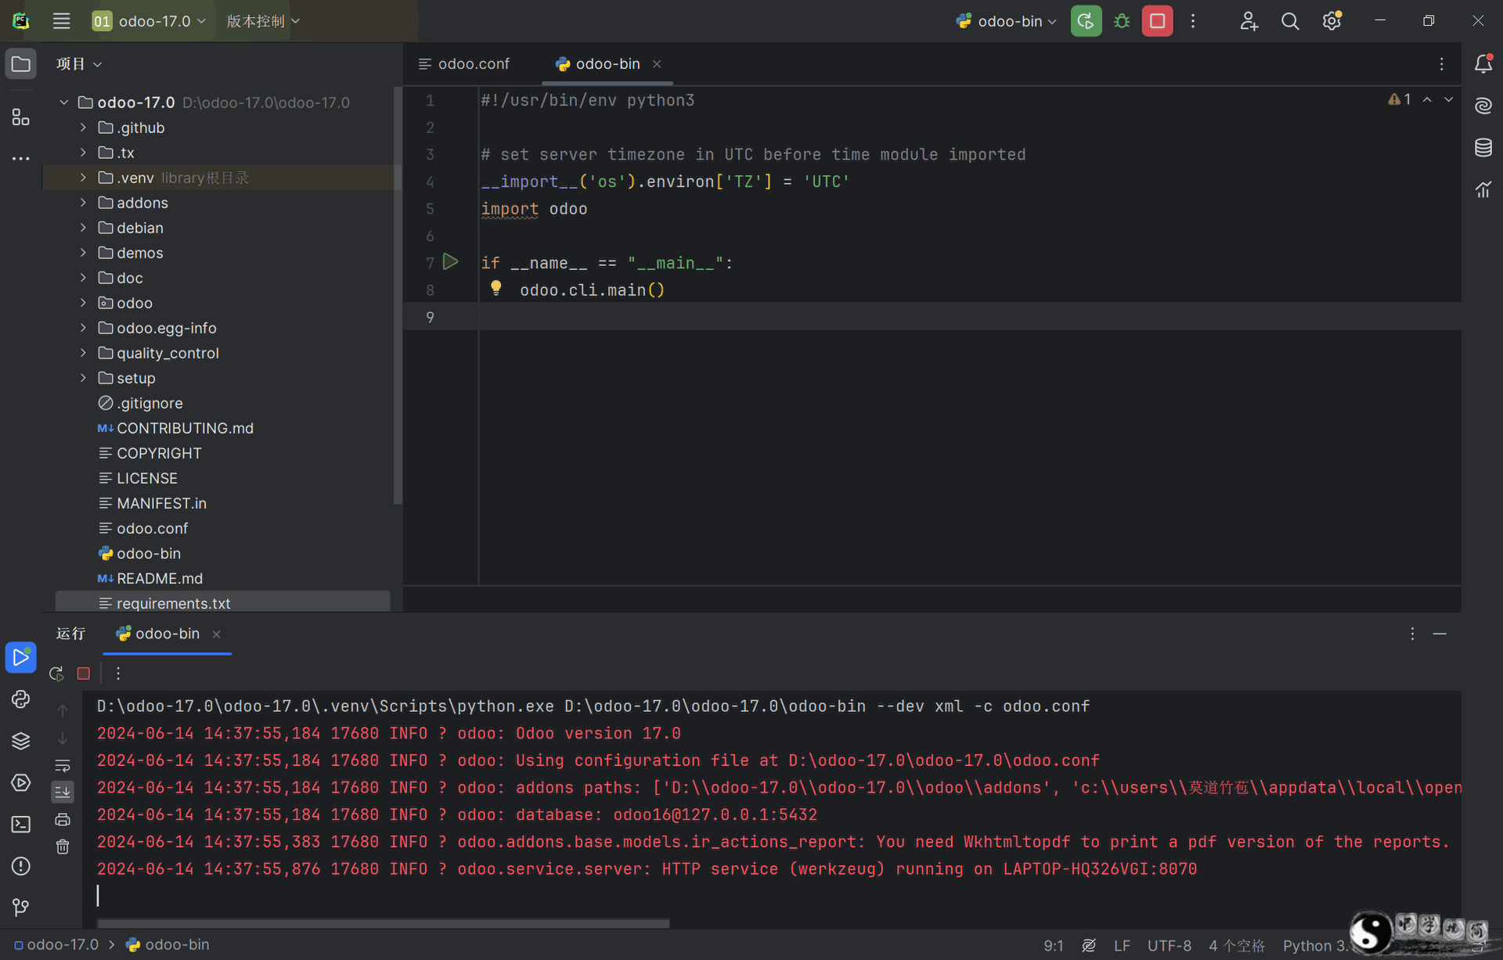Open the main hamburger menu

[61, 21]
